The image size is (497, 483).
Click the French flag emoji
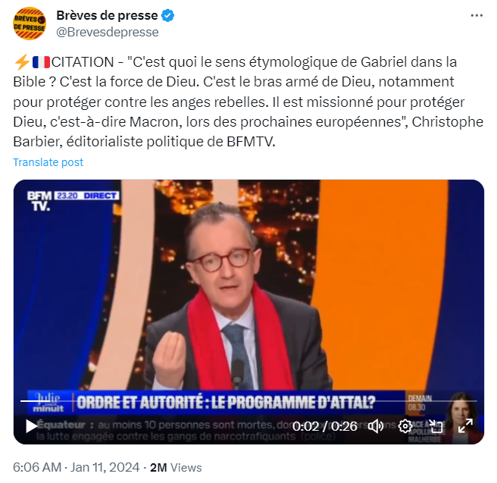point(41,62)
